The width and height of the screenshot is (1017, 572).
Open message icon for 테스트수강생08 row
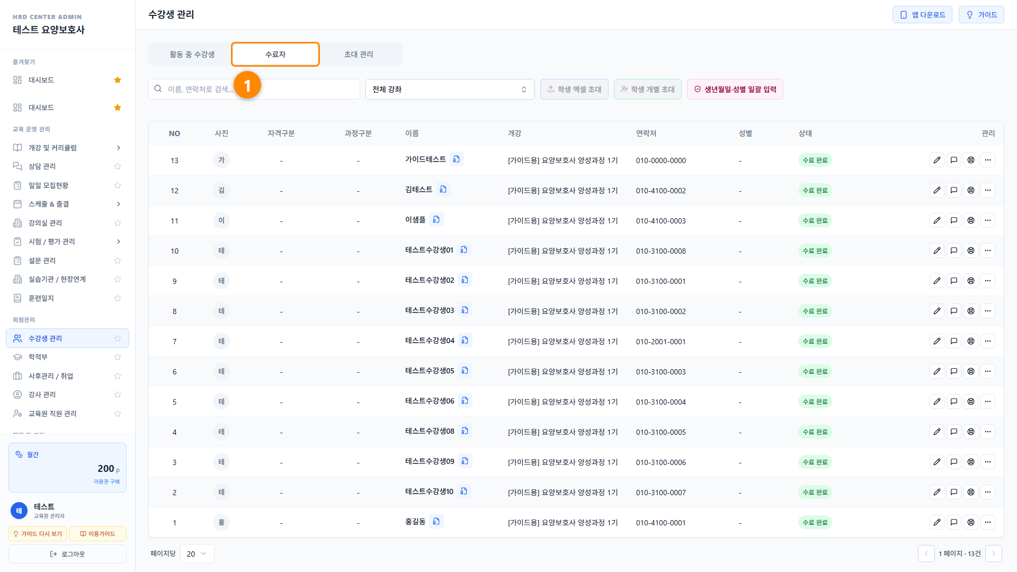click(954, 432)
